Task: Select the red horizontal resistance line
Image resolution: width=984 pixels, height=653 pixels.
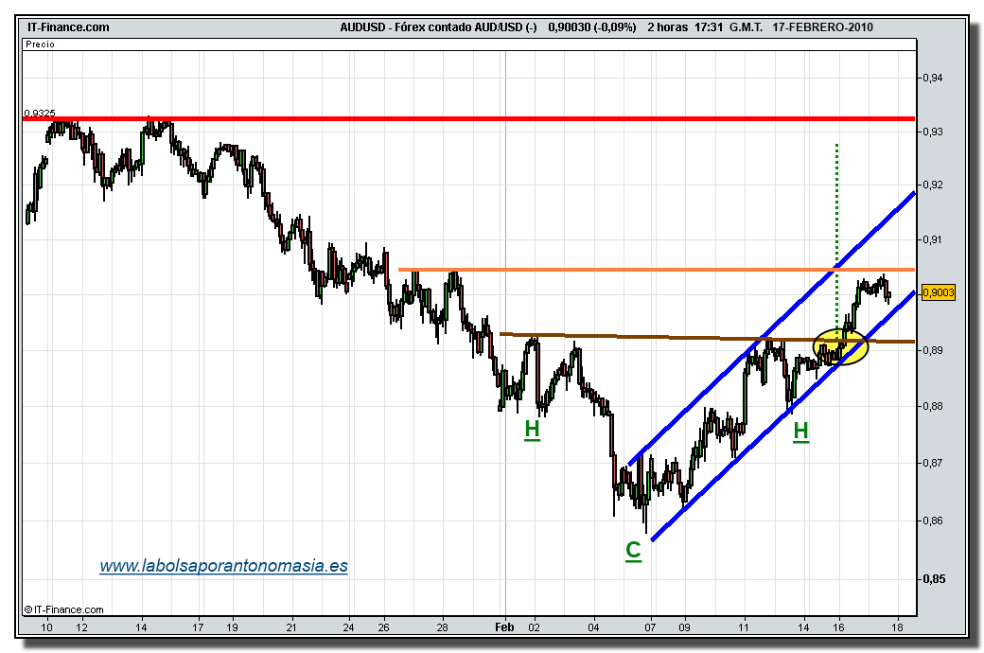Action: (x=468, y=118)
